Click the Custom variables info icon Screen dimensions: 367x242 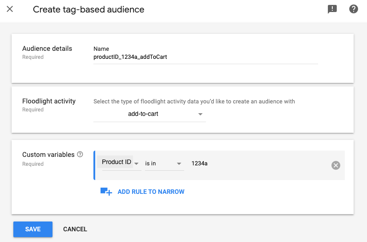pos(80,155)
